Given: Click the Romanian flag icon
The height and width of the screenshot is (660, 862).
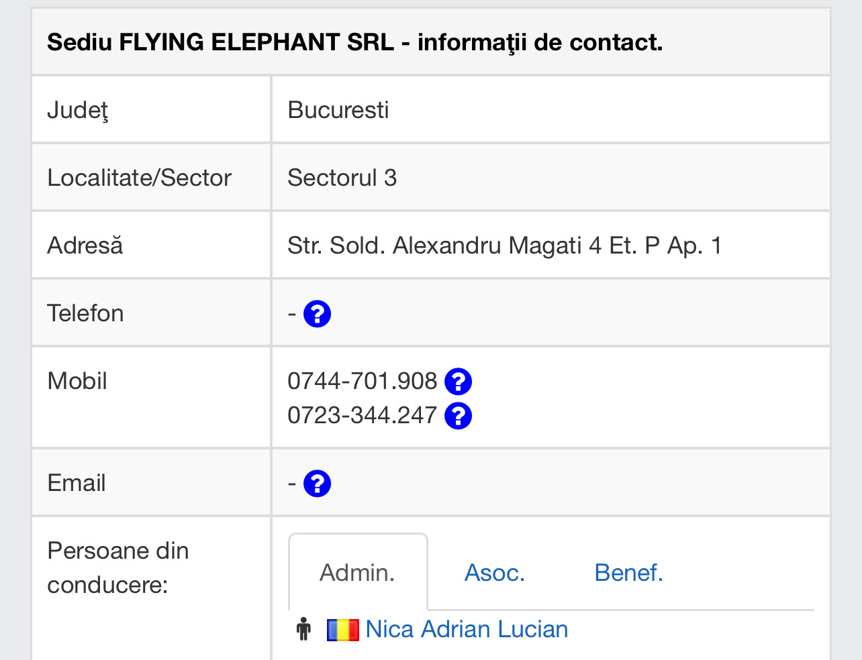Looking at the screenshot, I should [342, 630].
